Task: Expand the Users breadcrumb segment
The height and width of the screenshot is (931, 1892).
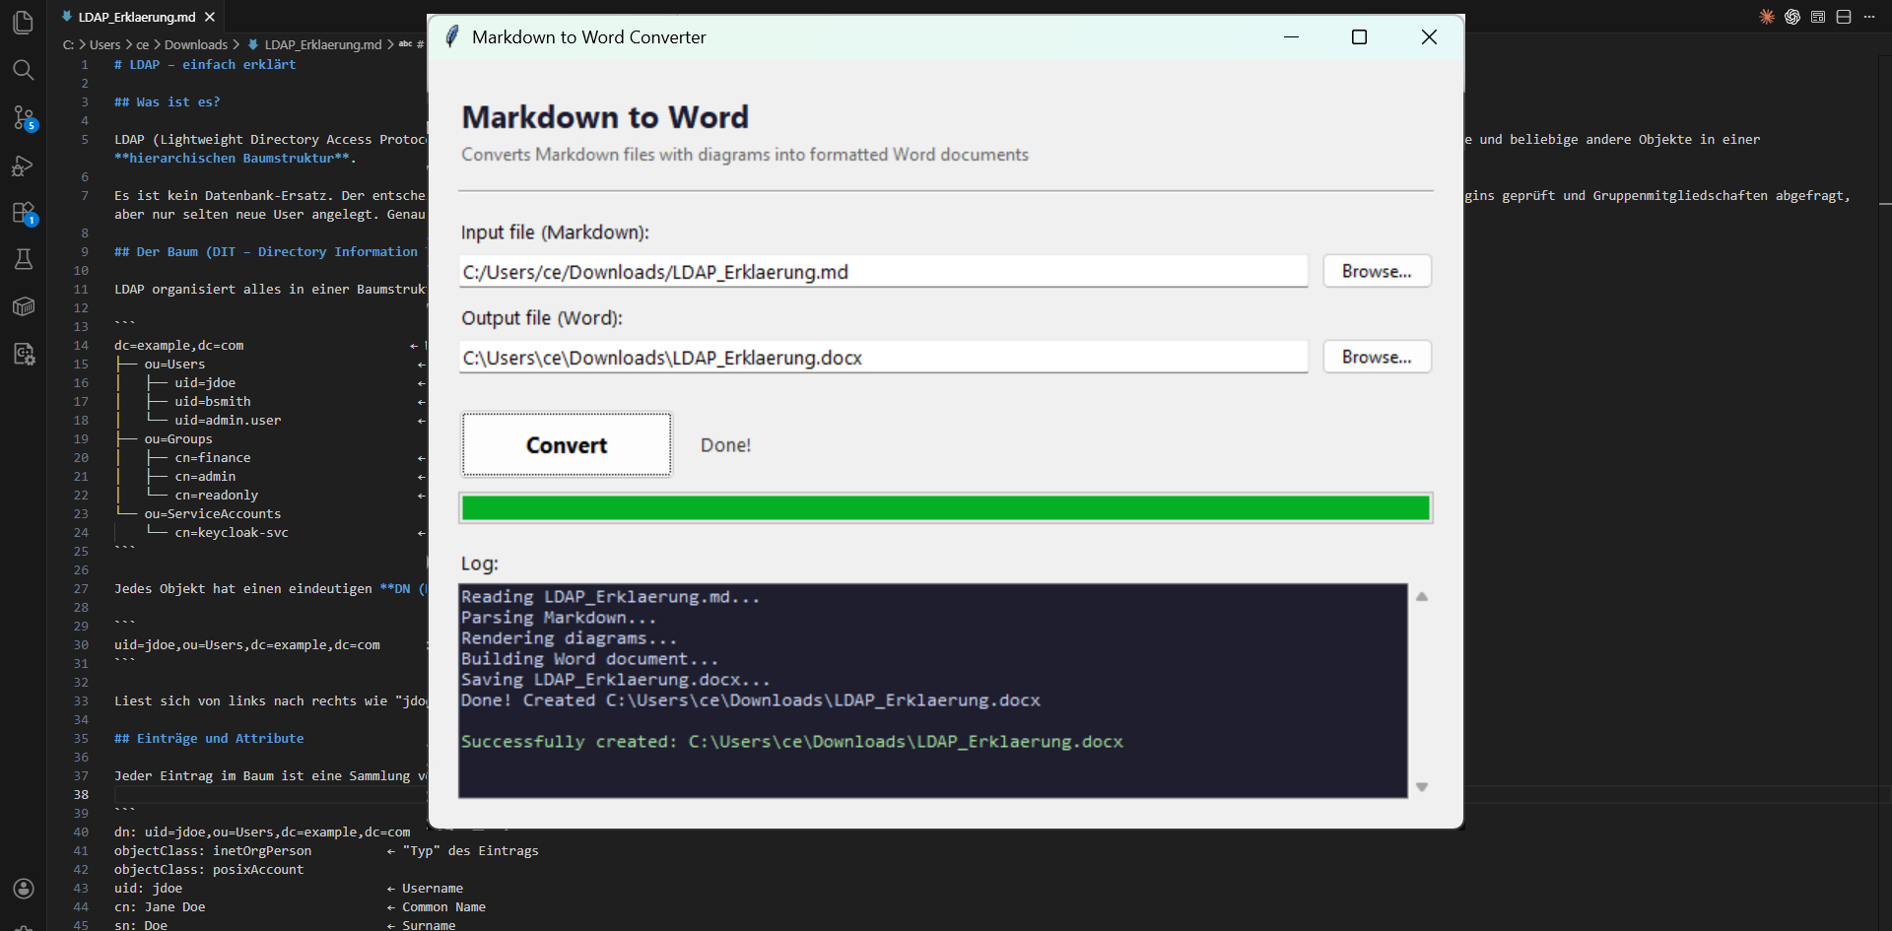Action: (104, 44)
